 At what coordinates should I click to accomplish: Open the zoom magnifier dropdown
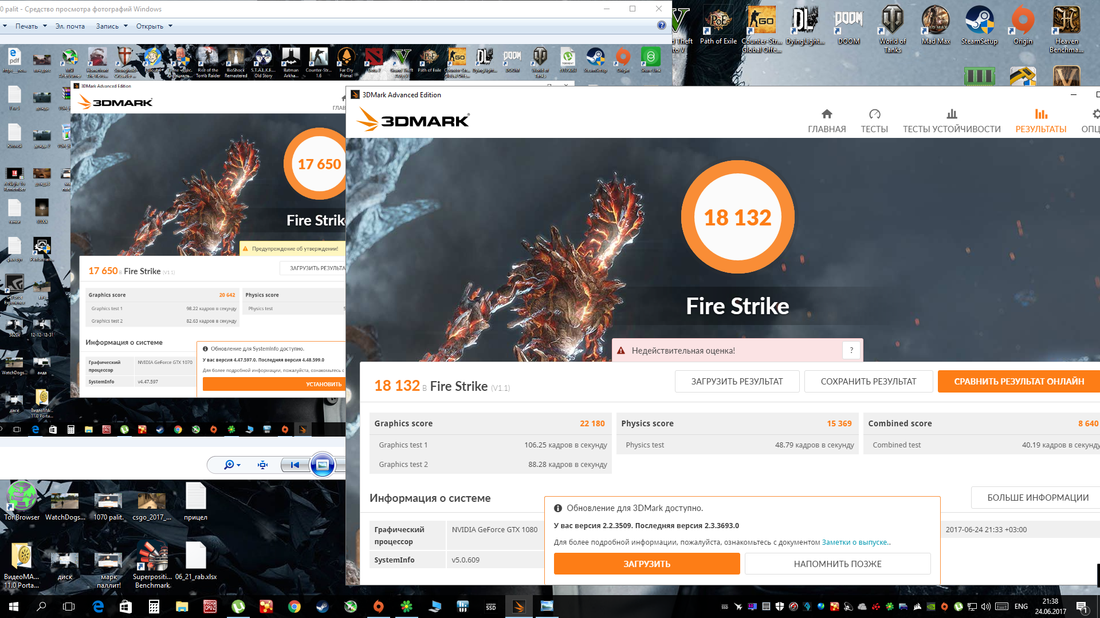[x=232, y=465]
